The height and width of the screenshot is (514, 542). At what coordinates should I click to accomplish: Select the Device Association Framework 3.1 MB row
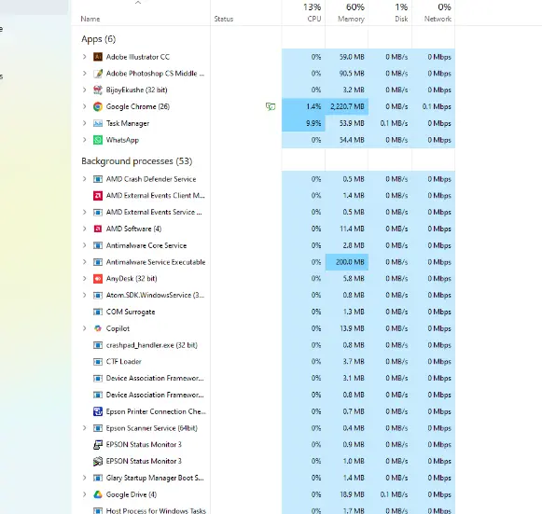pyautogui.click(x=263, y=378)
